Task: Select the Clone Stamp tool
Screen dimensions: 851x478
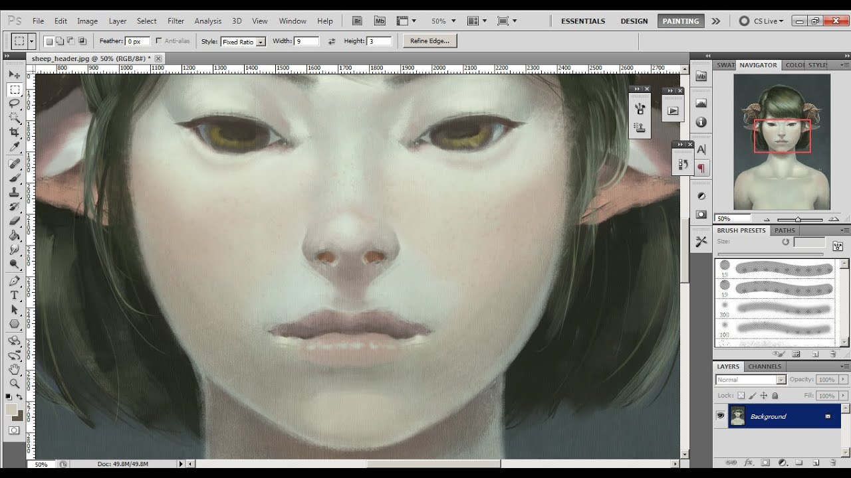Action: point(15,192)
